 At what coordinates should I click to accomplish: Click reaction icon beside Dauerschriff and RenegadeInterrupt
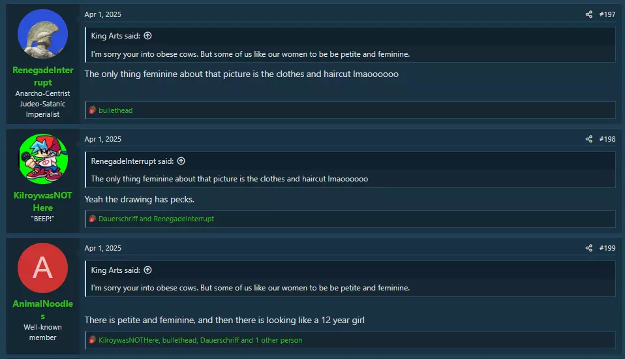tap(92, 219)
